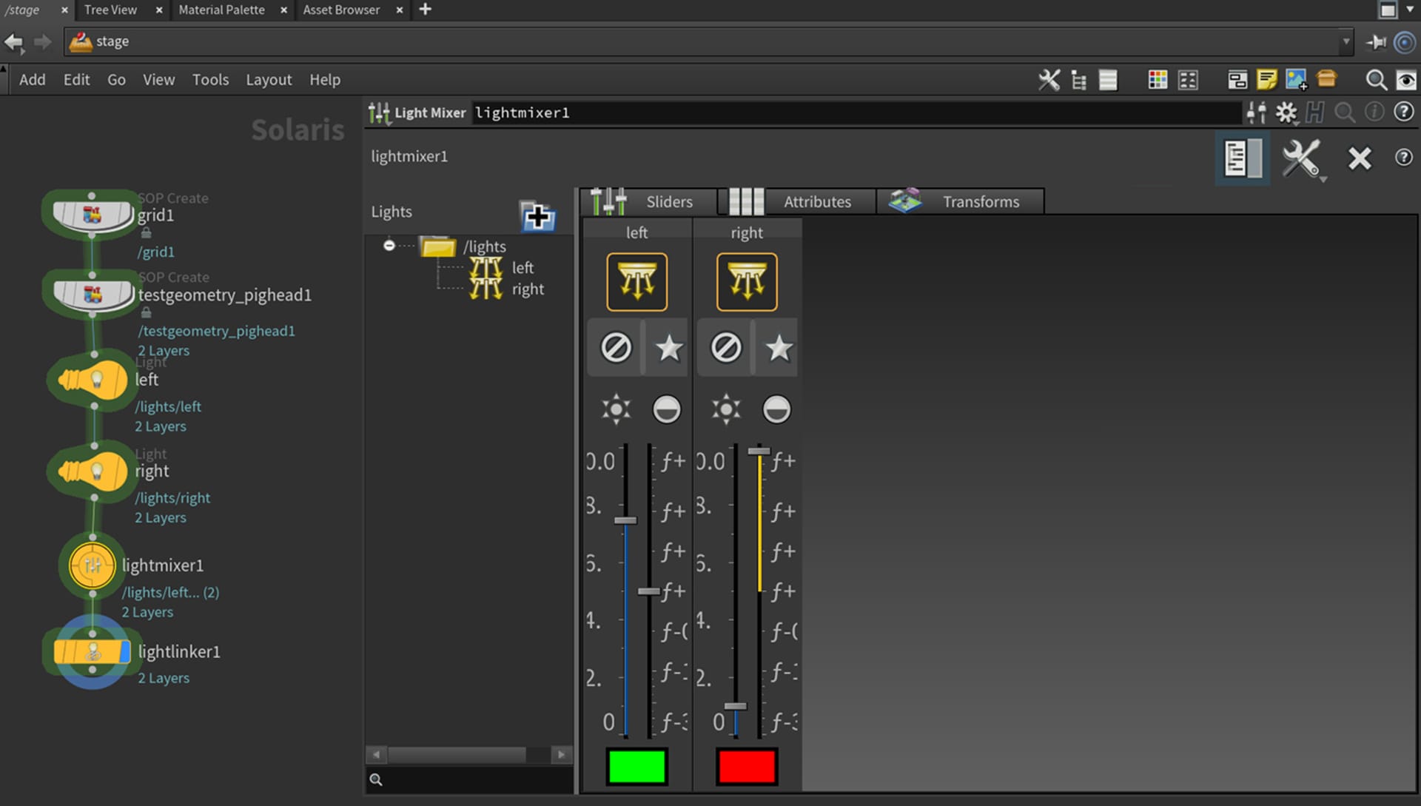Open the pane options dropdown arrow
This screenshot has width=1421, height=806.
click(1410, 10)
